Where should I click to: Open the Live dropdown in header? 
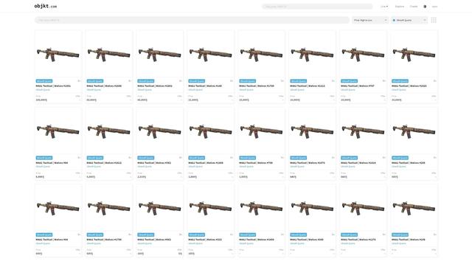click(x=384, y=7)
